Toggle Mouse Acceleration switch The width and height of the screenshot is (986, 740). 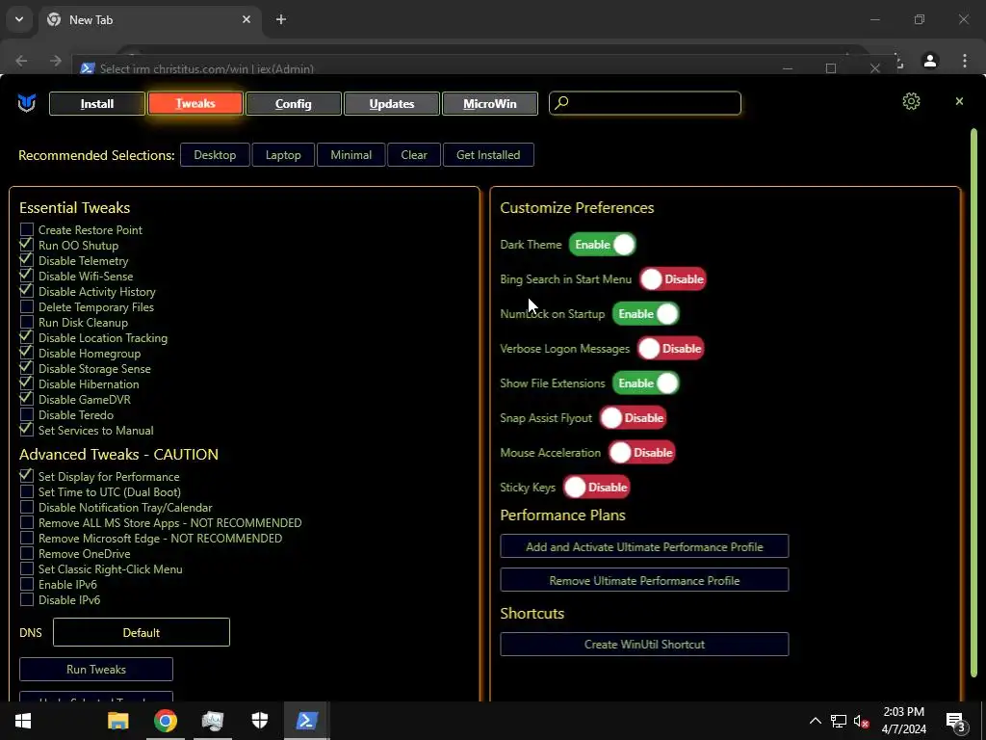pos(641,452)
